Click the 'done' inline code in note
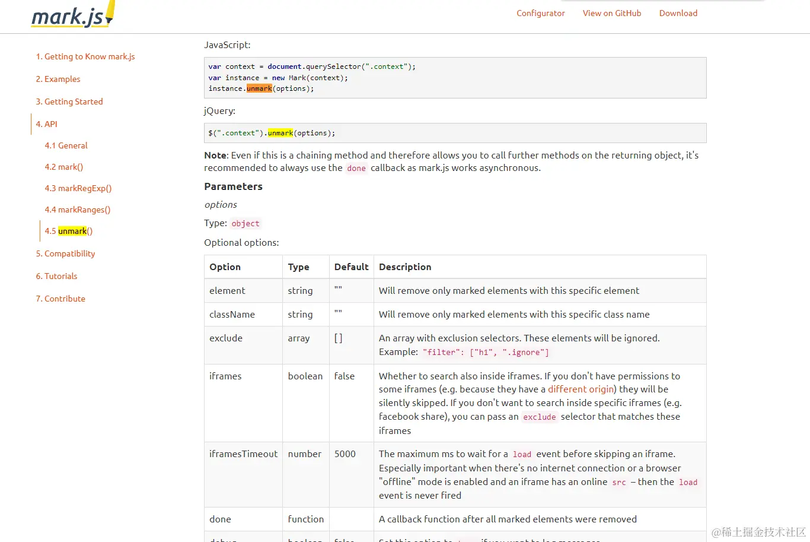Viewport: 810px width, 542px height. [356, 168]
